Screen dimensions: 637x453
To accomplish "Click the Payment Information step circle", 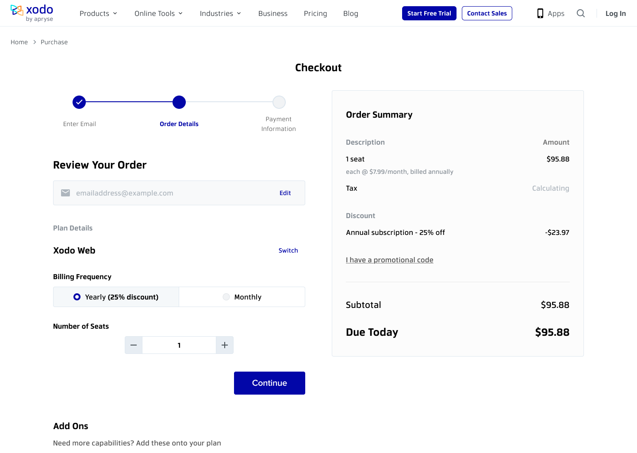I will pyautogui.click(x=279, y=102).
